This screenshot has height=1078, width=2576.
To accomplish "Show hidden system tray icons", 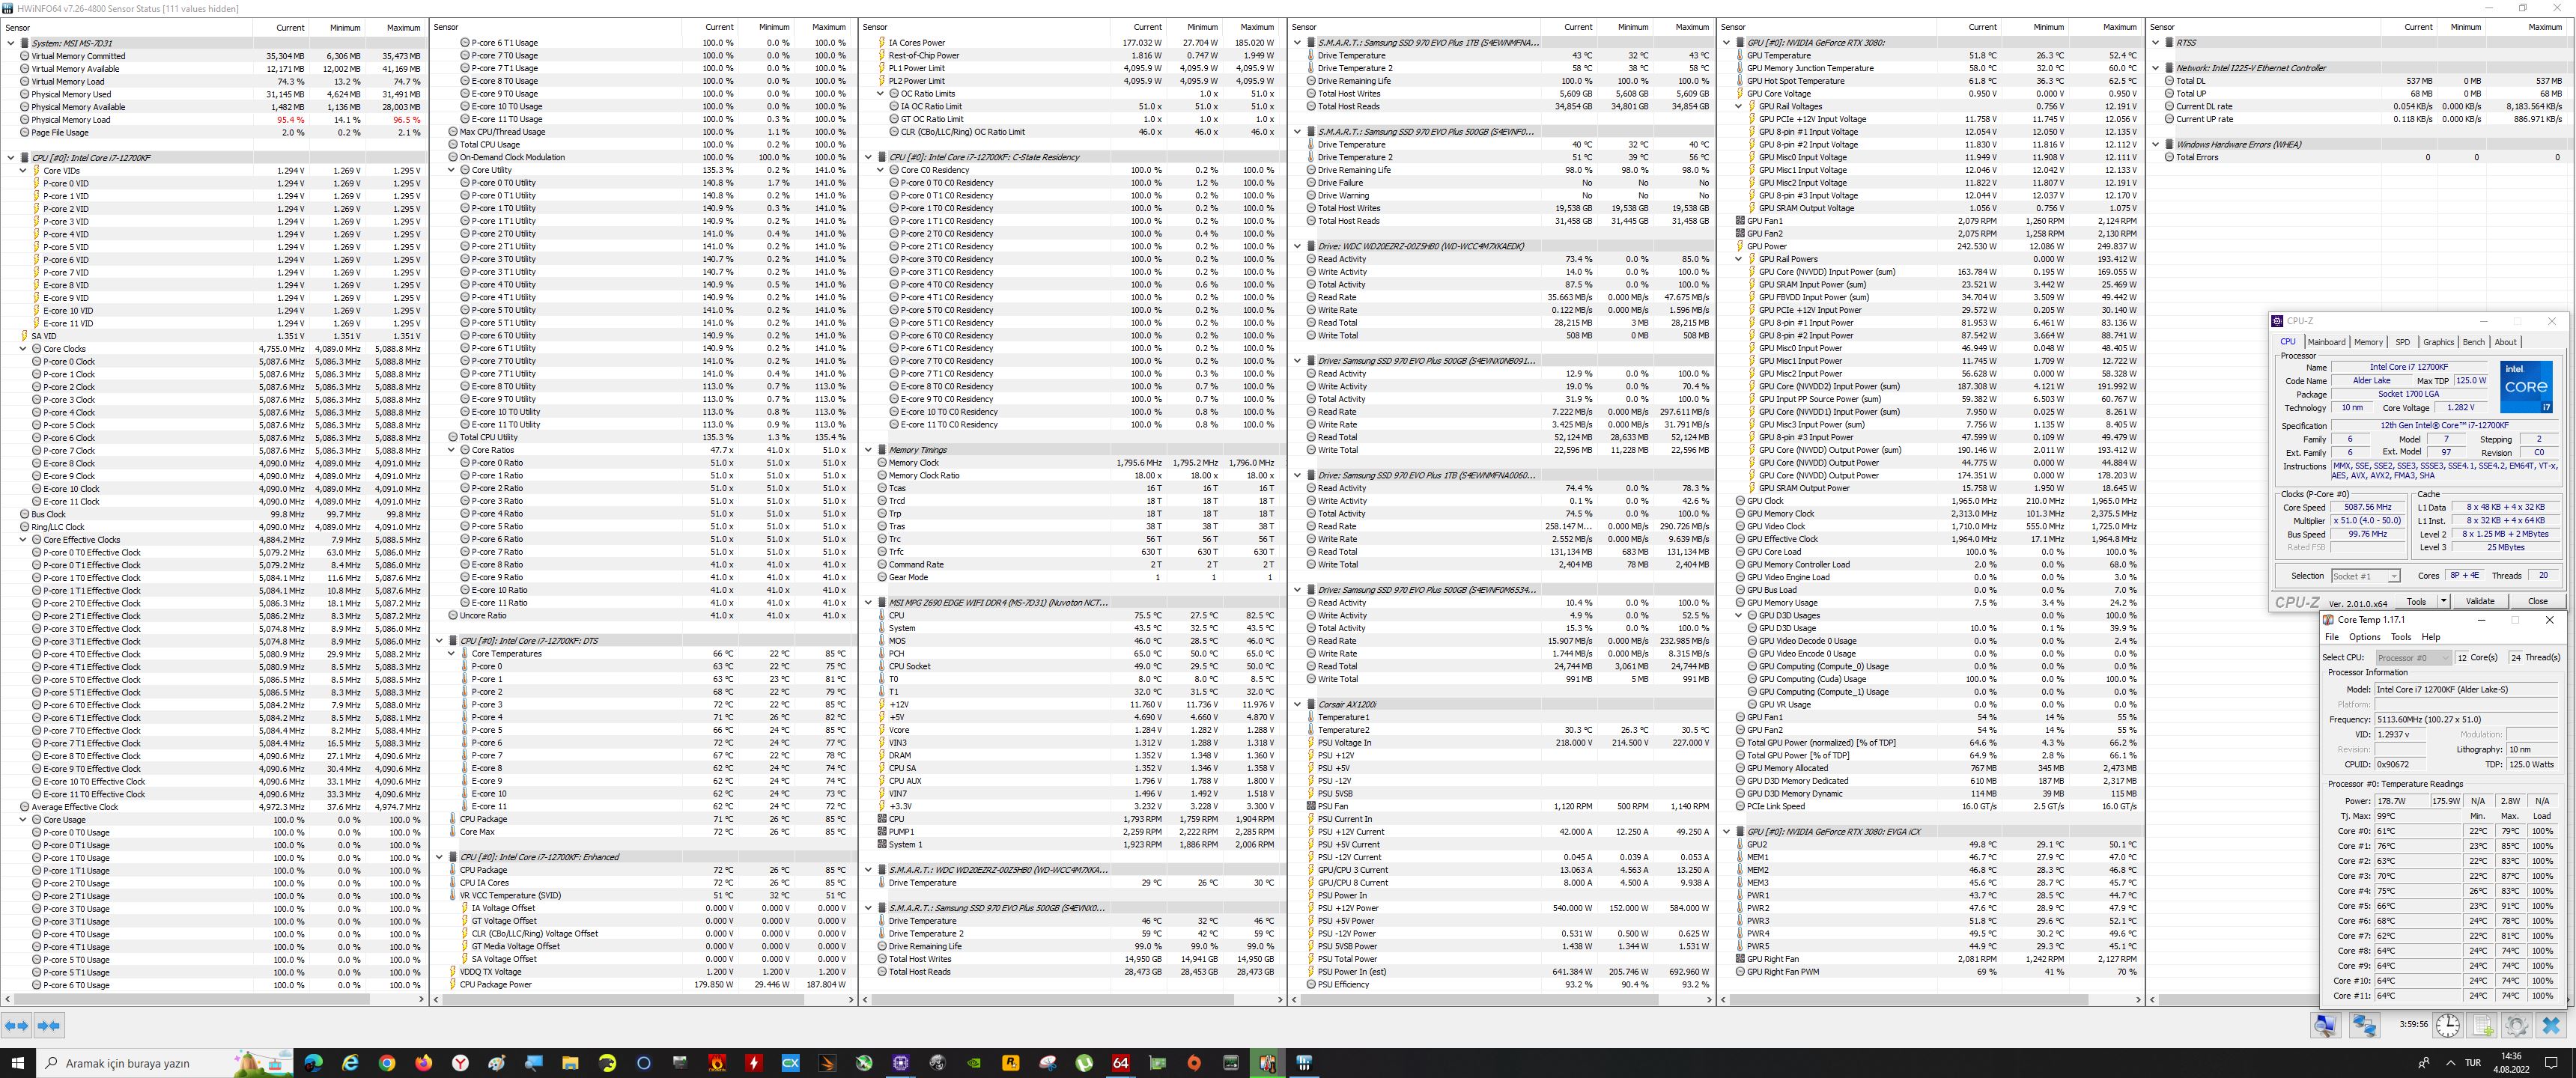I will click(x=2450, y=1063).
